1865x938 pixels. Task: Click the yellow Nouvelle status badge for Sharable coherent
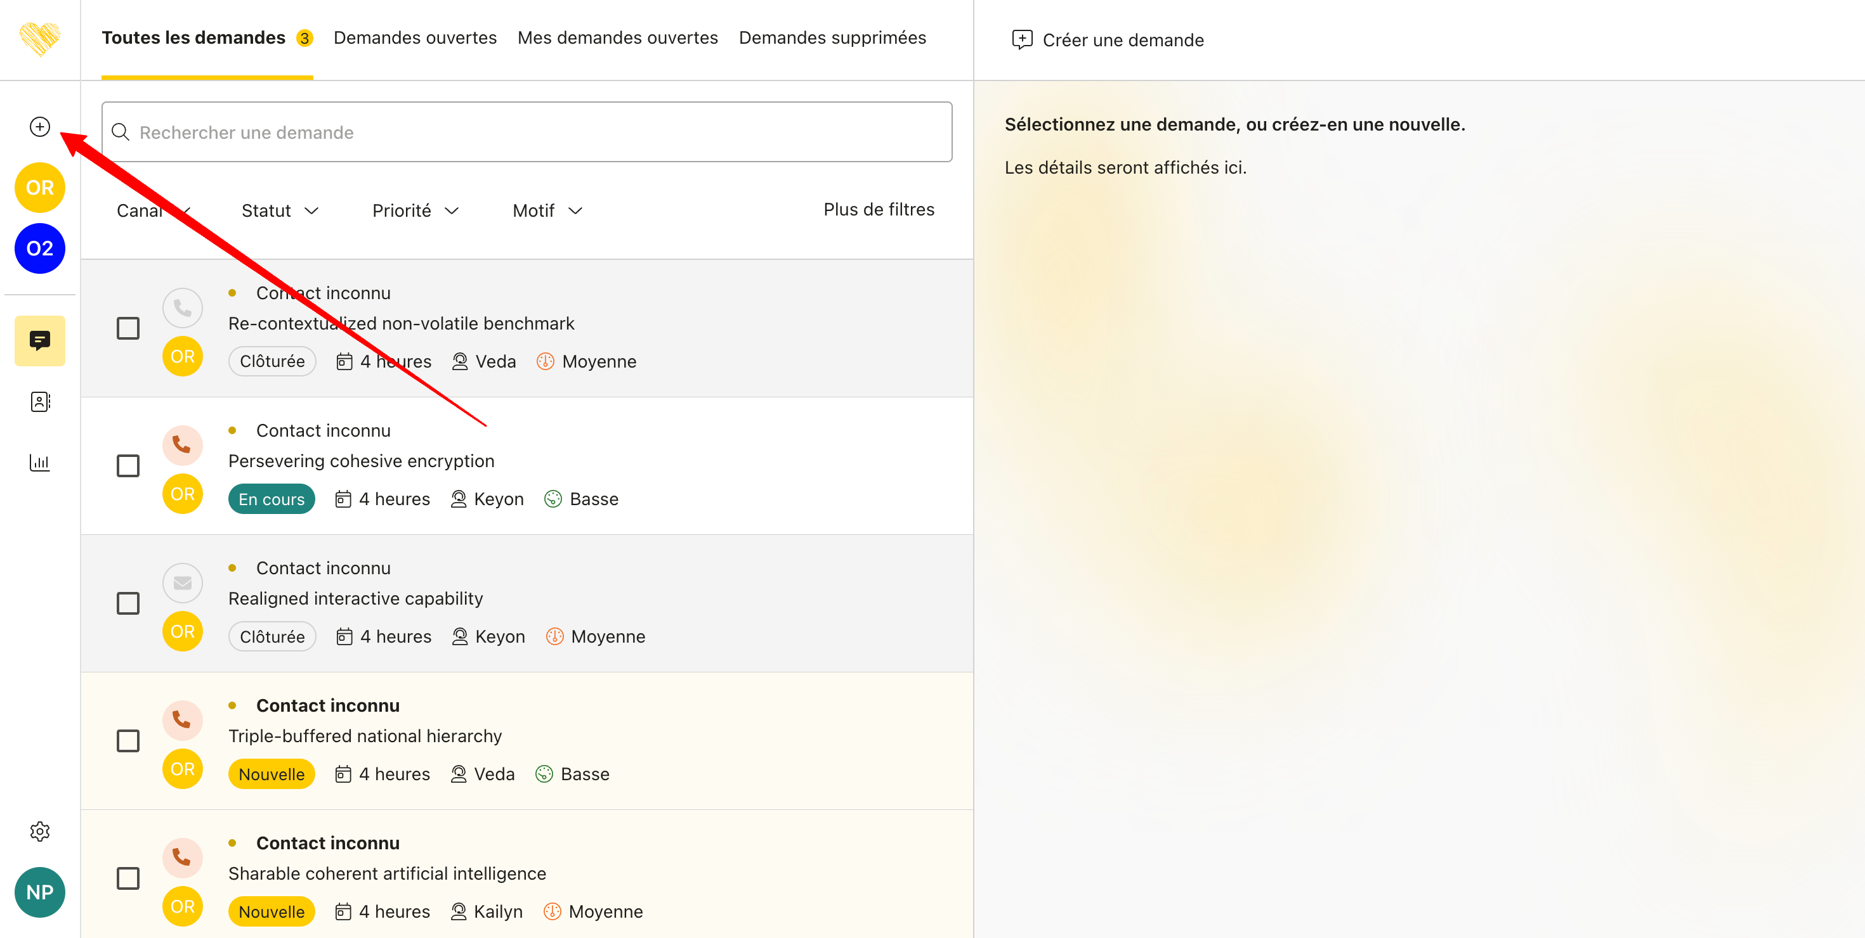coord(272,911)
